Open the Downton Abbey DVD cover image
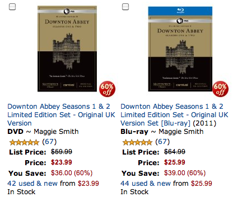The height and width of the screenshot is (202, 233). pyautogui.click(x=67, y=49)
